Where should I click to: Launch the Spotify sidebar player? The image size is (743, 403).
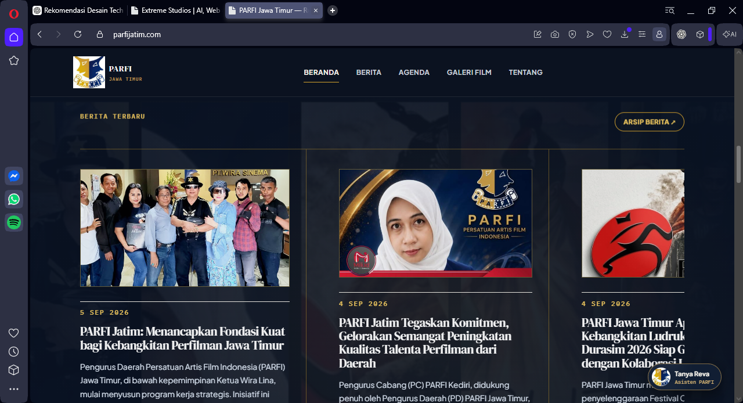(14, 222)
